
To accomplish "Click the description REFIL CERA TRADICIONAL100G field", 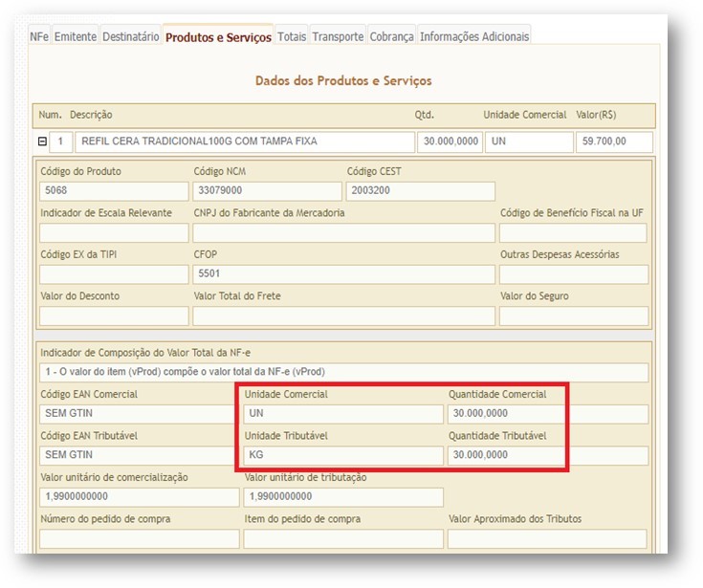I will (245, 142).
